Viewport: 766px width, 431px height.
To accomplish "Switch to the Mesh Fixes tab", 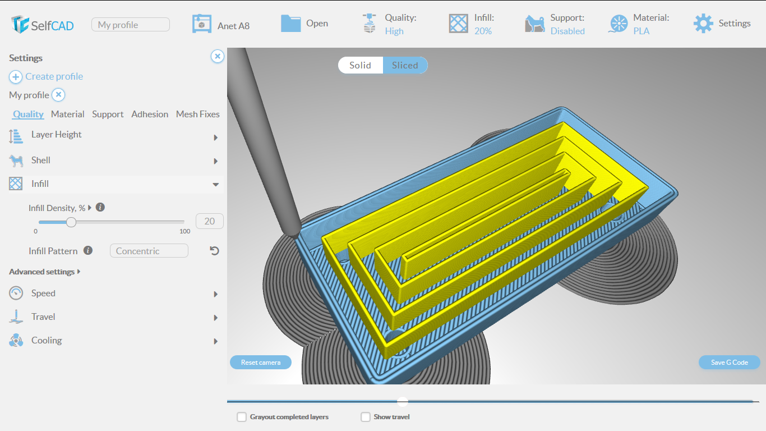I will click(198, 114).
